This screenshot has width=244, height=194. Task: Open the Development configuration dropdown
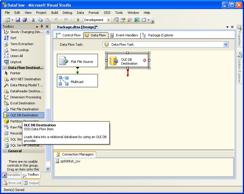click(x=108, y=20)
